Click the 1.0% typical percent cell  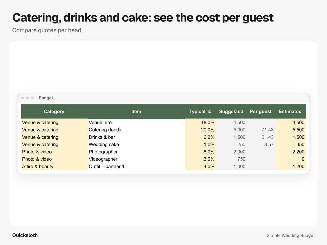[x=200, y=145]
